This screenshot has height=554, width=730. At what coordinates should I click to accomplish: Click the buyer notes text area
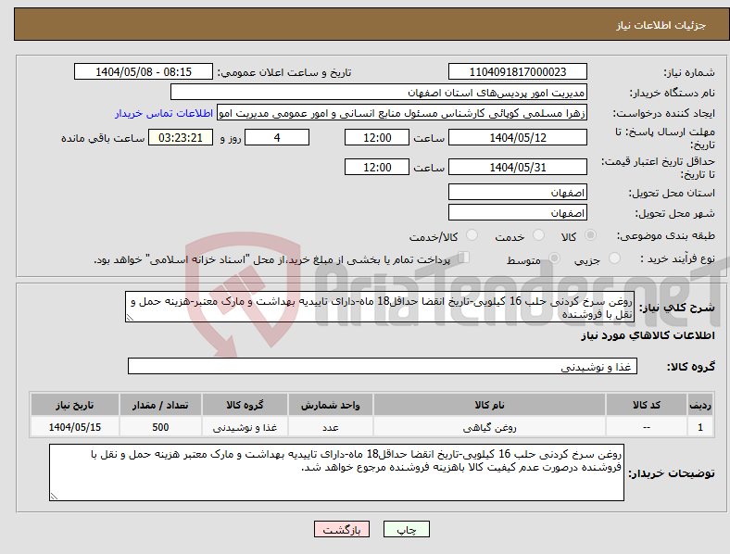pos(336,472)
